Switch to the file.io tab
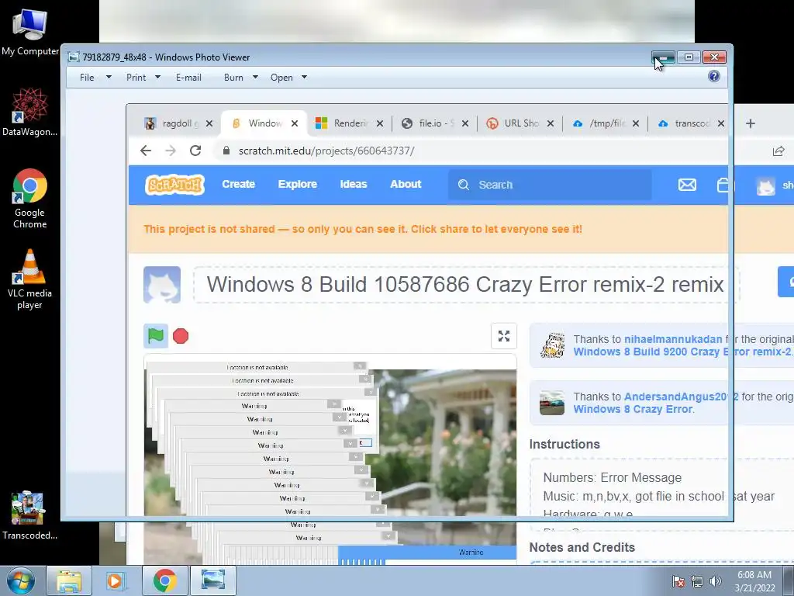The height and width of the screenshot is (596, 794). tap(428, 123)
